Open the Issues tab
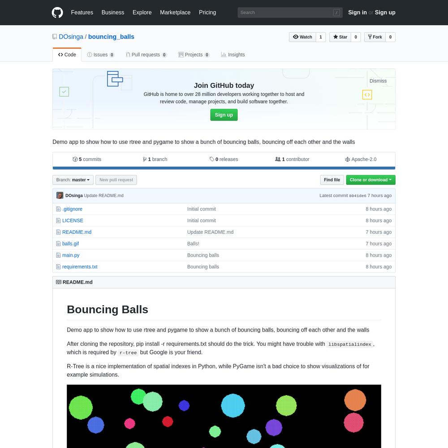 pyautogui.click(x=100, y=55)
